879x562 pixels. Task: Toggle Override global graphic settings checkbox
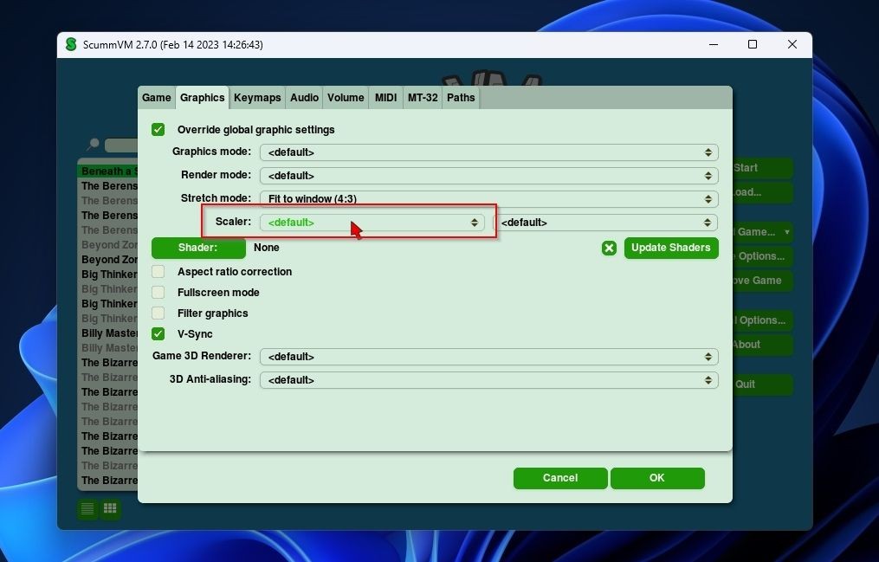pyautogui.click(x=158, y=129)
